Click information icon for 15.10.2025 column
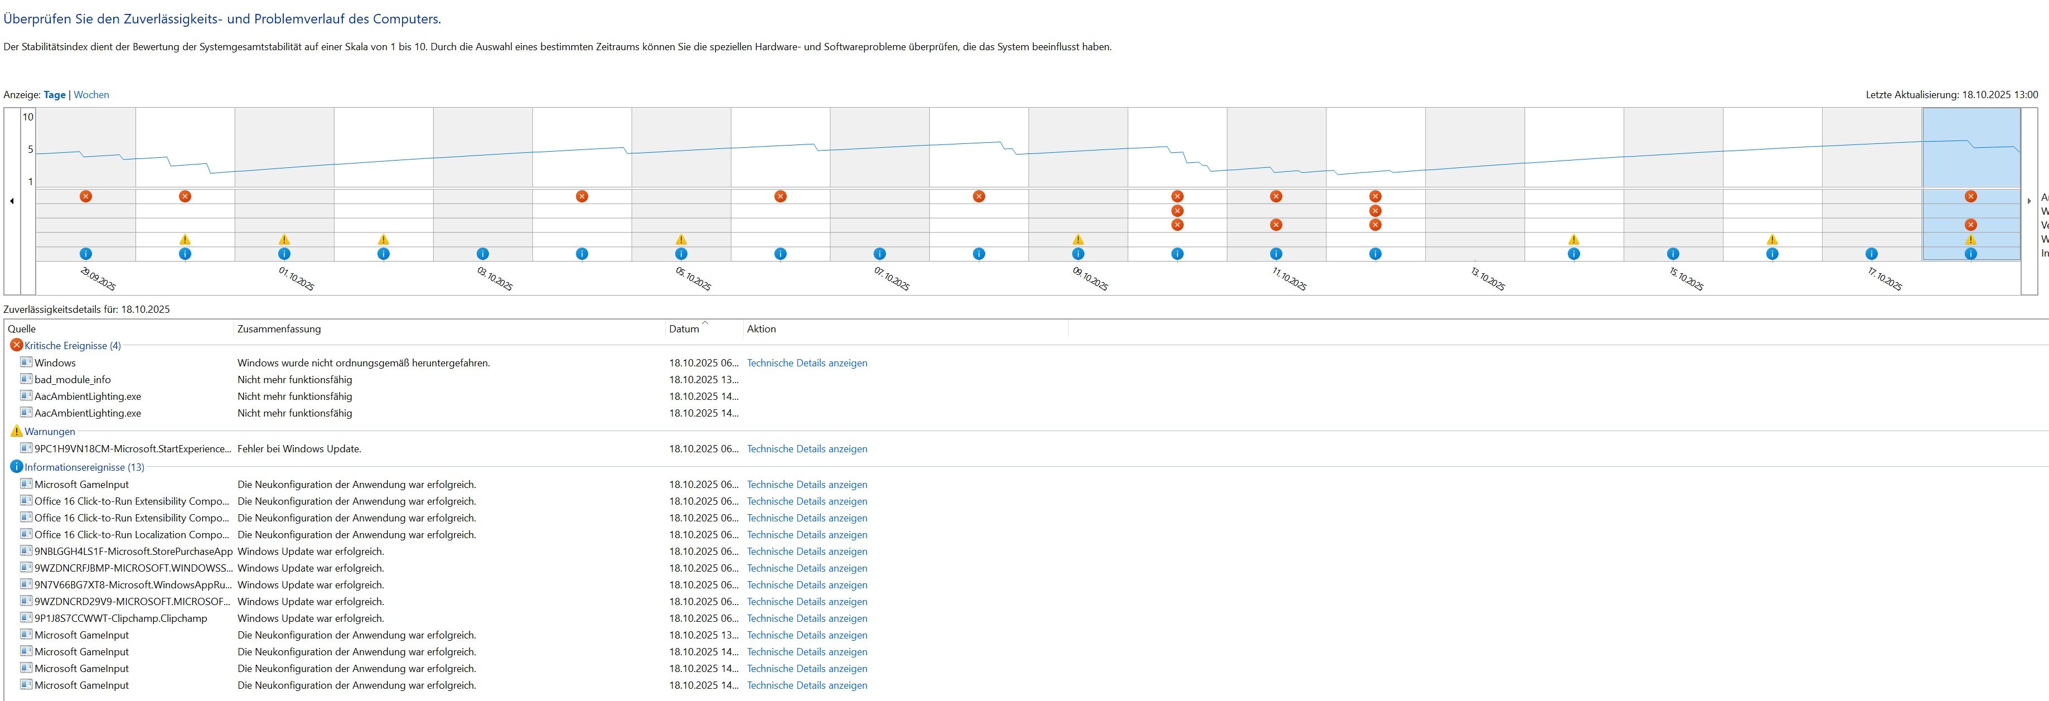 (x=1673, y=254)
